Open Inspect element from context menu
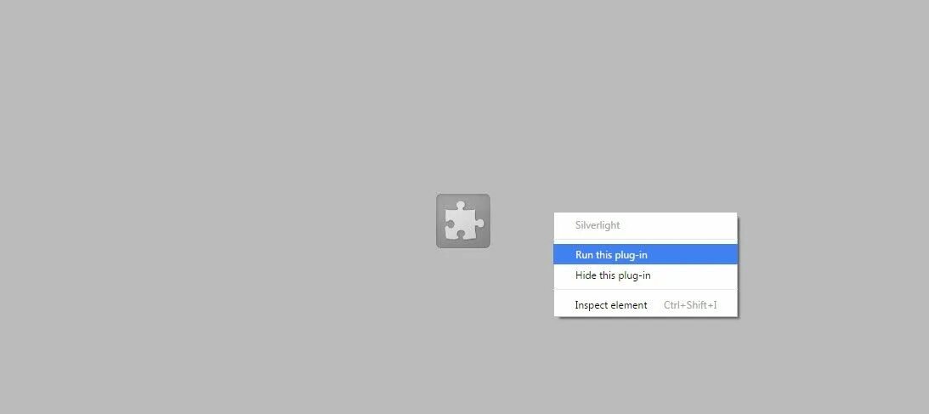Screen dimensions: 929x414 point(645,305)
